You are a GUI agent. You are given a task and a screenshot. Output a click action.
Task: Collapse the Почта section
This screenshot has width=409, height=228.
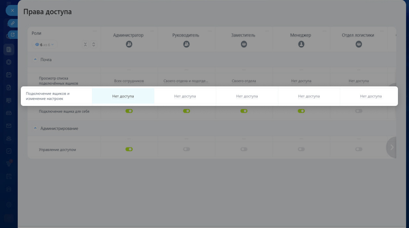(35, 60)
